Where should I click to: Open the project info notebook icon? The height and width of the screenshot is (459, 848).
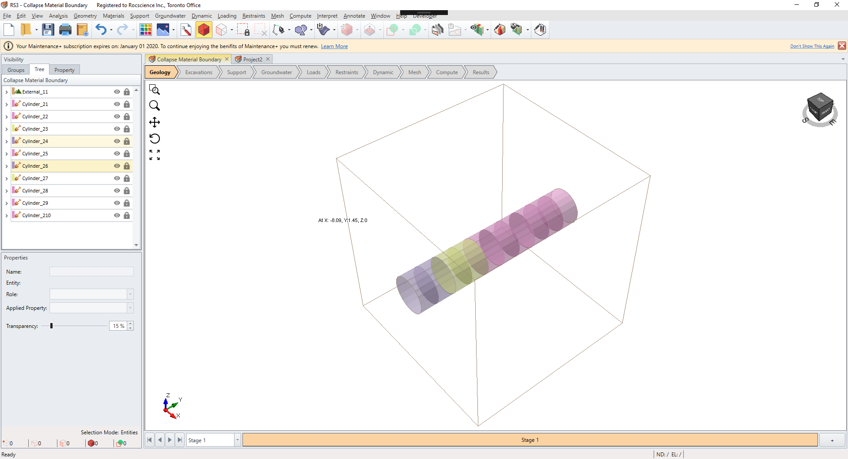83,30
